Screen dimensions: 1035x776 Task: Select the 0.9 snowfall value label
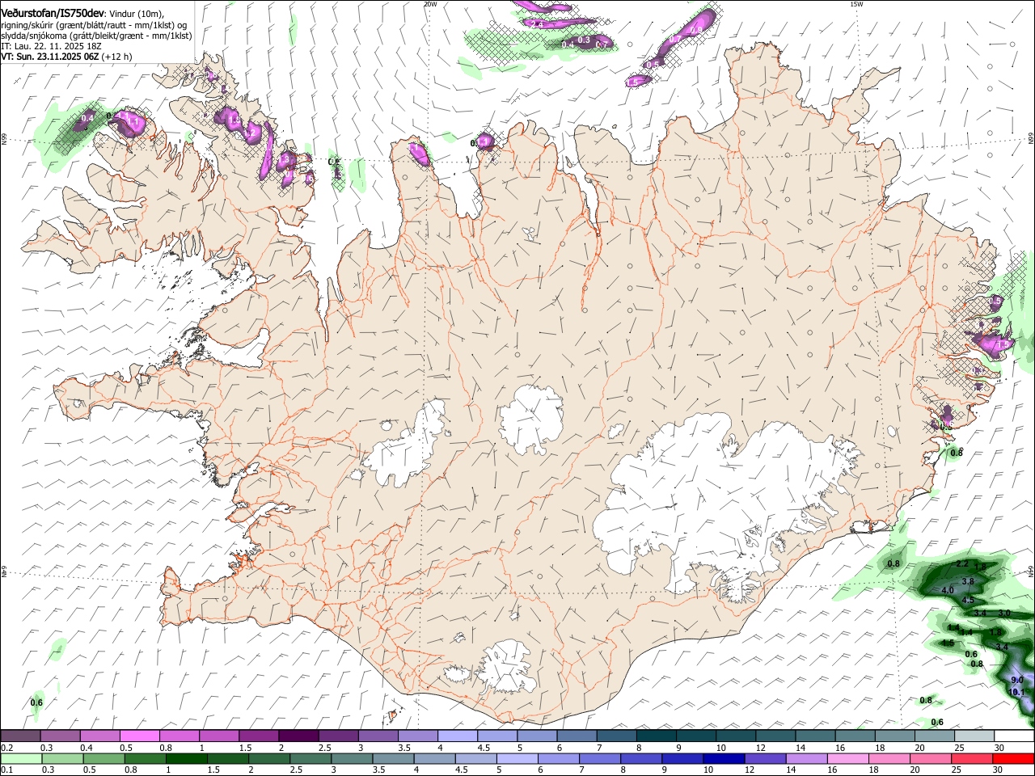(x=695, y=30)
